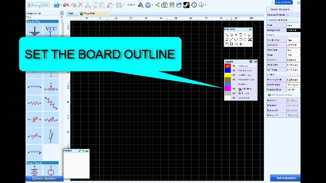The height and width of the screenshot is (183, 326).
Task: Collapse the Supply Flag section header
Action: tap(42, 21)
